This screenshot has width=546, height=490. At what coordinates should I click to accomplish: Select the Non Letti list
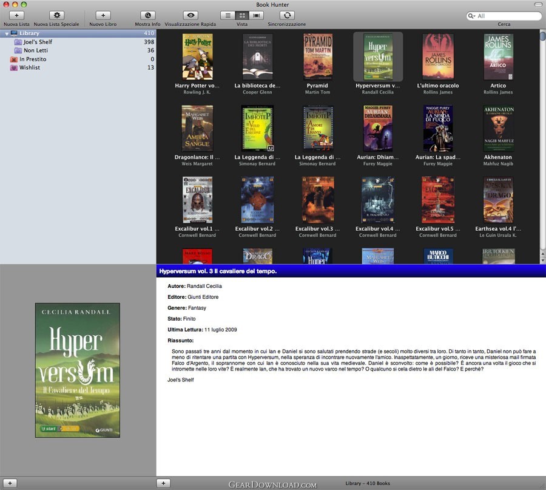pyautogui.click(x=78, y=50)
